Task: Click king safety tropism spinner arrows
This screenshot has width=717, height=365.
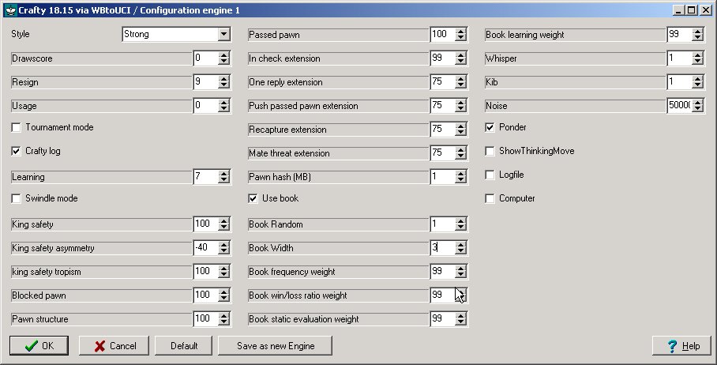Action: (x=223, y=272)
